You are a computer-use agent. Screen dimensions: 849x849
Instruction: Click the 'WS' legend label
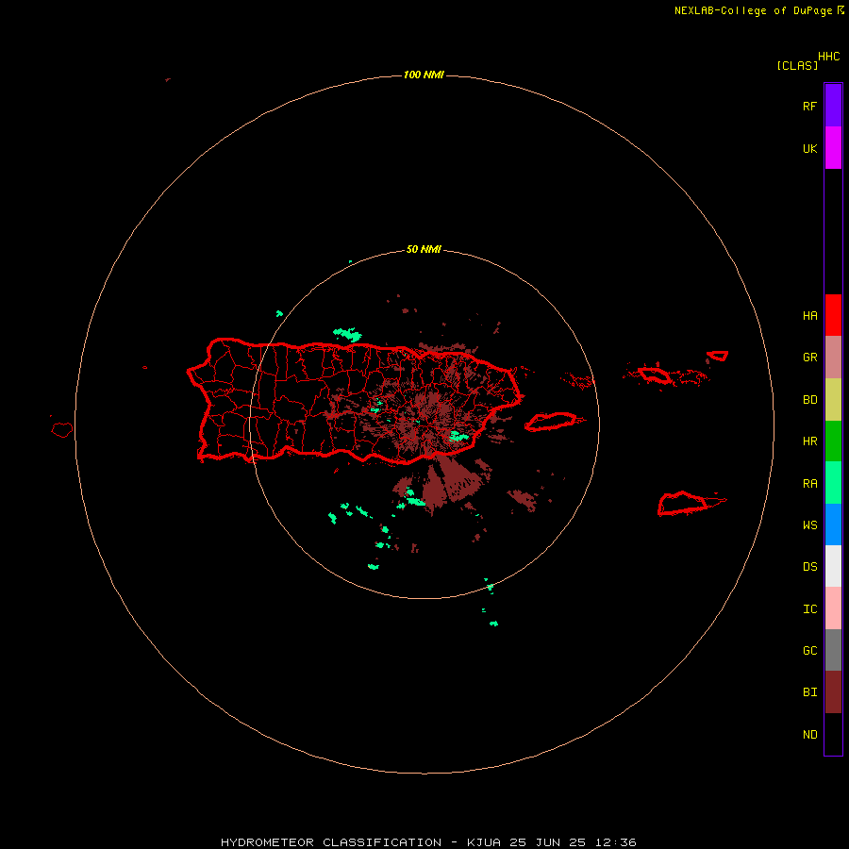(x=809, y=525)
